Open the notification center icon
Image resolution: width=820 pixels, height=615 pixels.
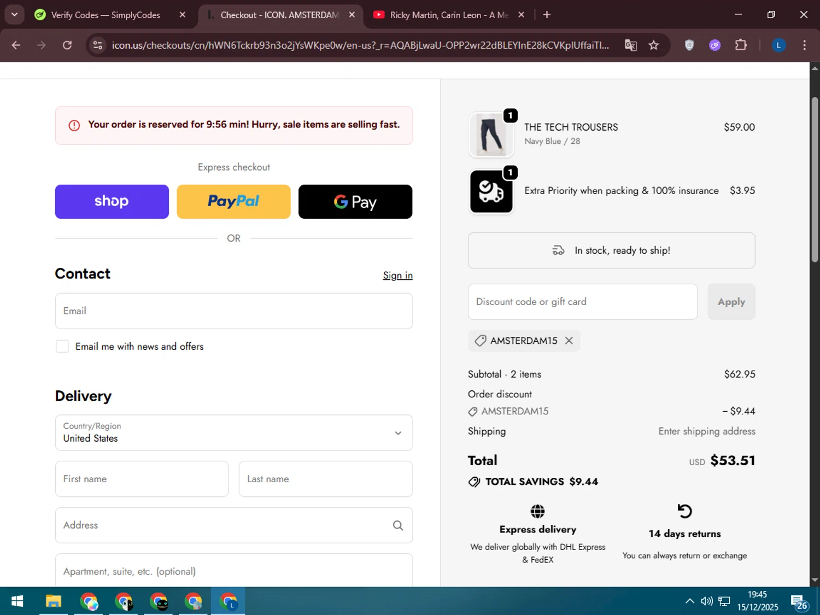point(799,601)
